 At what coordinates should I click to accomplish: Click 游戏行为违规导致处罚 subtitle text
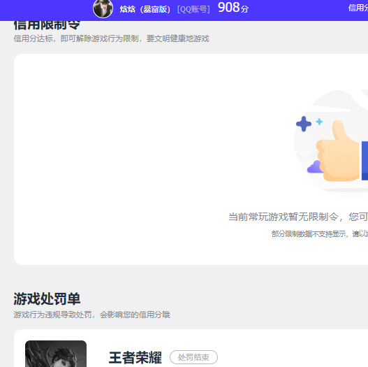[x=91, y=315]
